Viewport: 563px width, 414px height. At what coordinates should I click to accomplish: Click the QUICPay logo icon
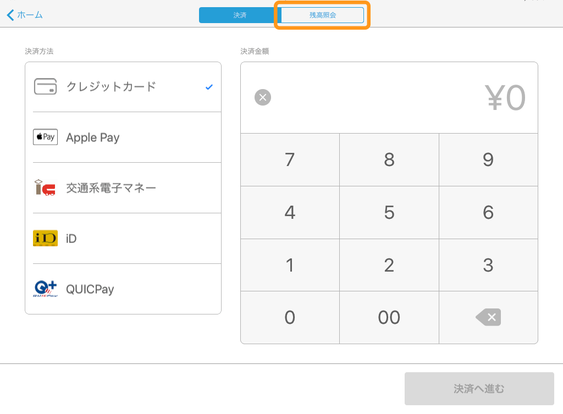pos(45,289)
